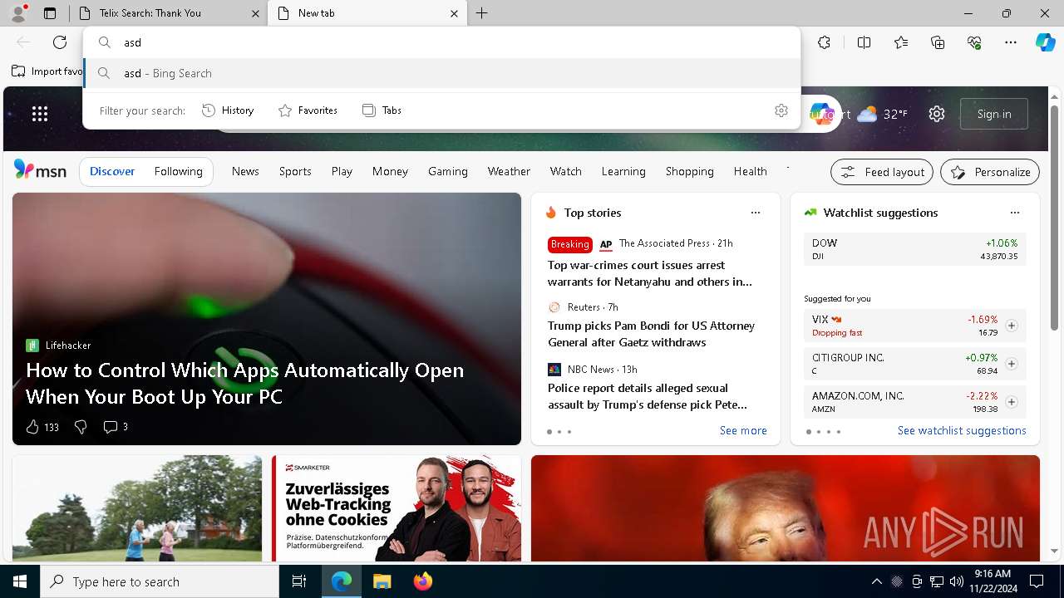Open the Money category
The width and height of the screenshot is (1064, 598).
click(390, 171)
